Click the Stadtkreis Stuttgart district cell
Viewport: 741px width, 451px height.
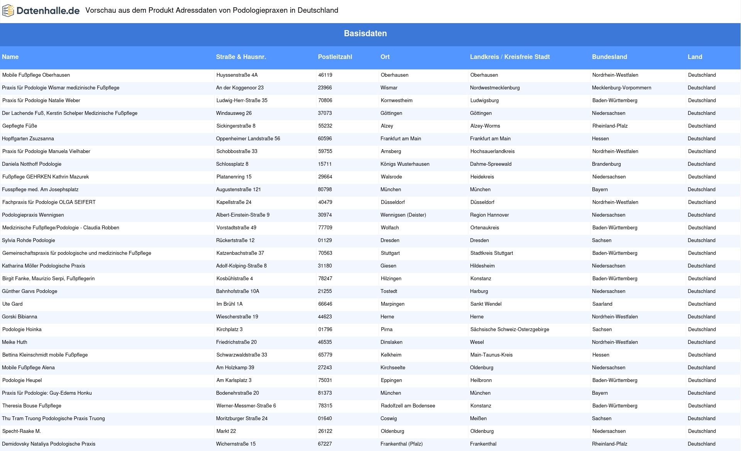coord(492,253)
